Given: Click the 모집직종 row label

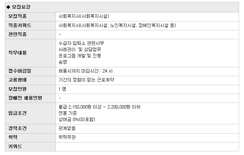Looking at the screenshot, I should 18,16.
